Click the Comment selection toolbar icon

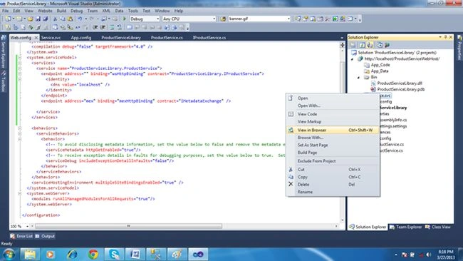pyautogui.click(x=112, y=28)
